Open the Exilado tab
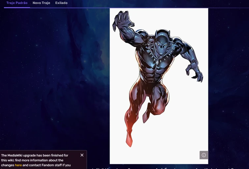Image resolution: width=249 pixels, height=169 pixels. [61, 3]
